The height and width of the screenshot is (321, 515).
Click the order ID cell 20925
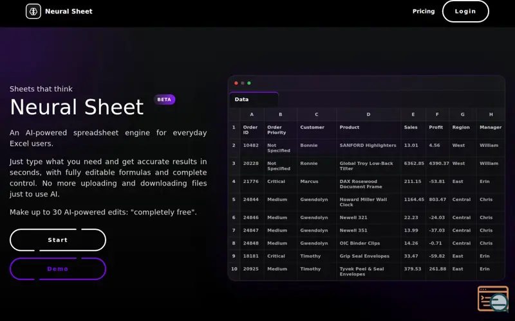(x=252, y=272)
